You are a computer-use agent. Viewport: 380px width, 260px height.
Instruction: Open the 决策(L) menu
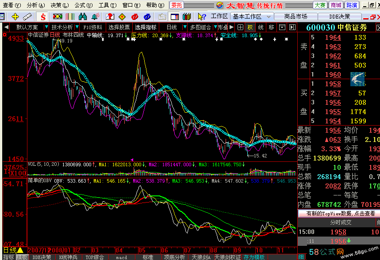coord(60,5)
